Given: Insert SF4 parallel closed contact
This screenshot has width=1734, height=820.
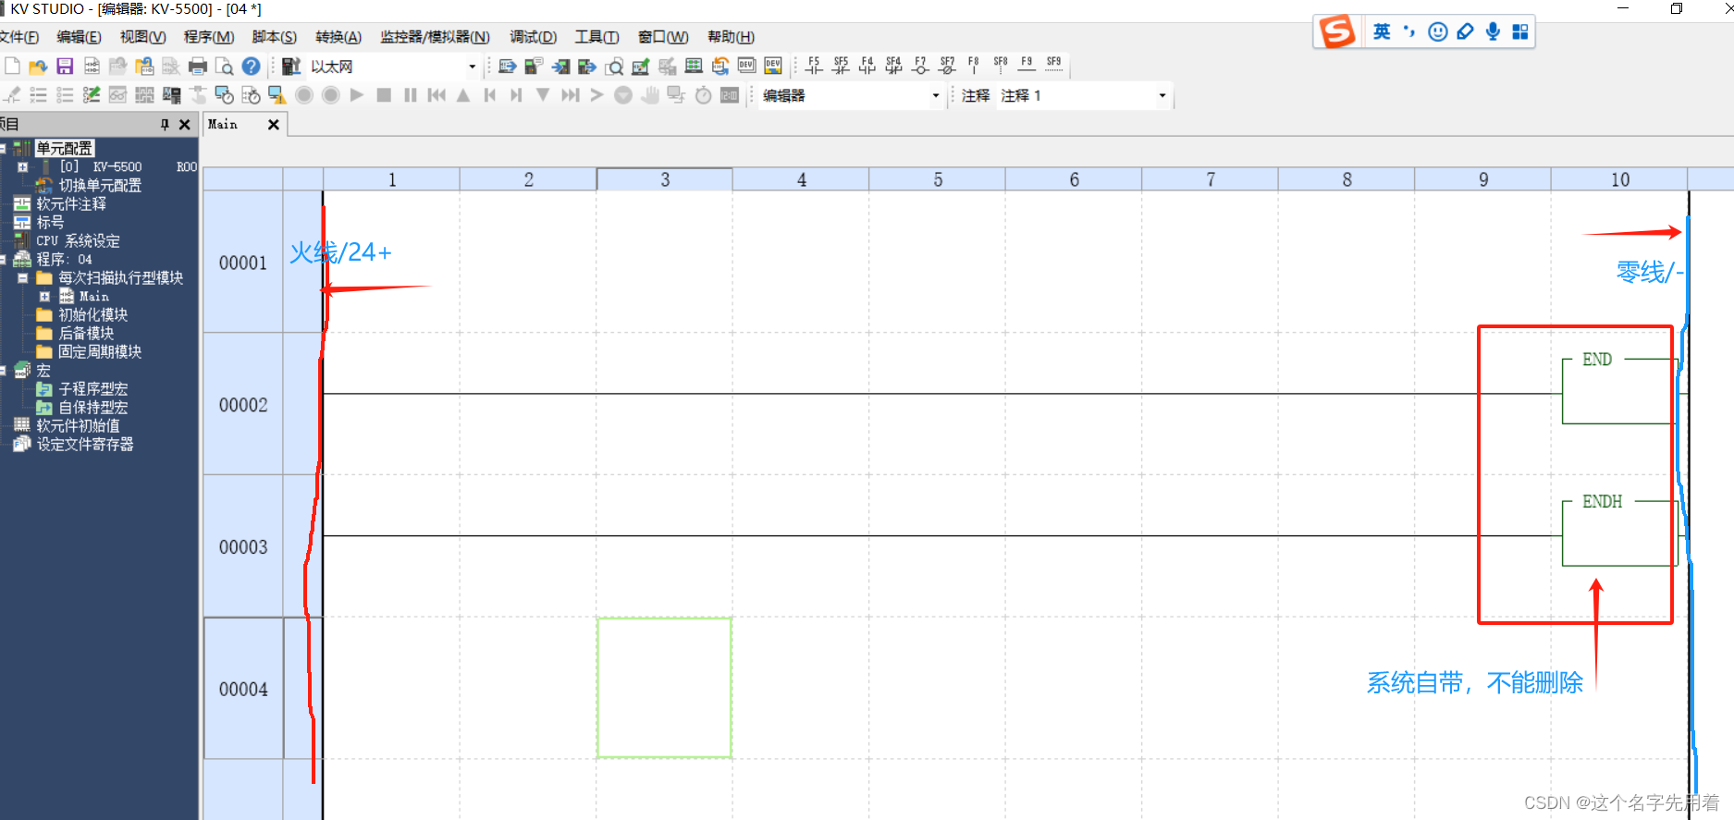Looking at the screenshot, I should click(x=893, y=65).
